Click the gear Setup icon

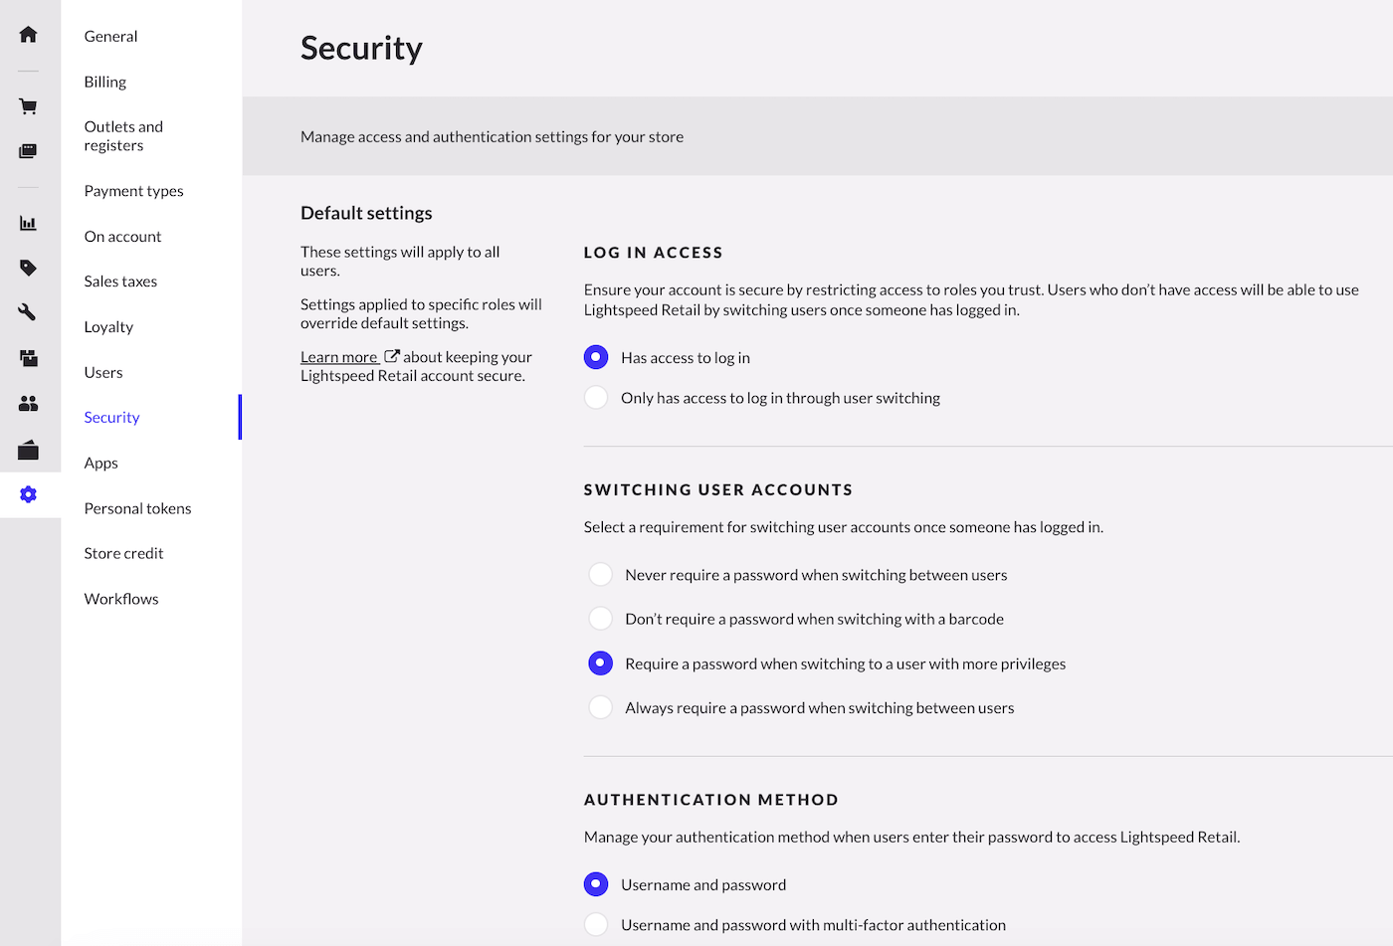coord(29,494)
